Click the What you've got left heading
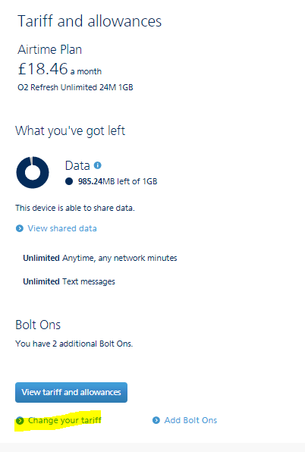305x452 pixels. click(x=71, y=131)
